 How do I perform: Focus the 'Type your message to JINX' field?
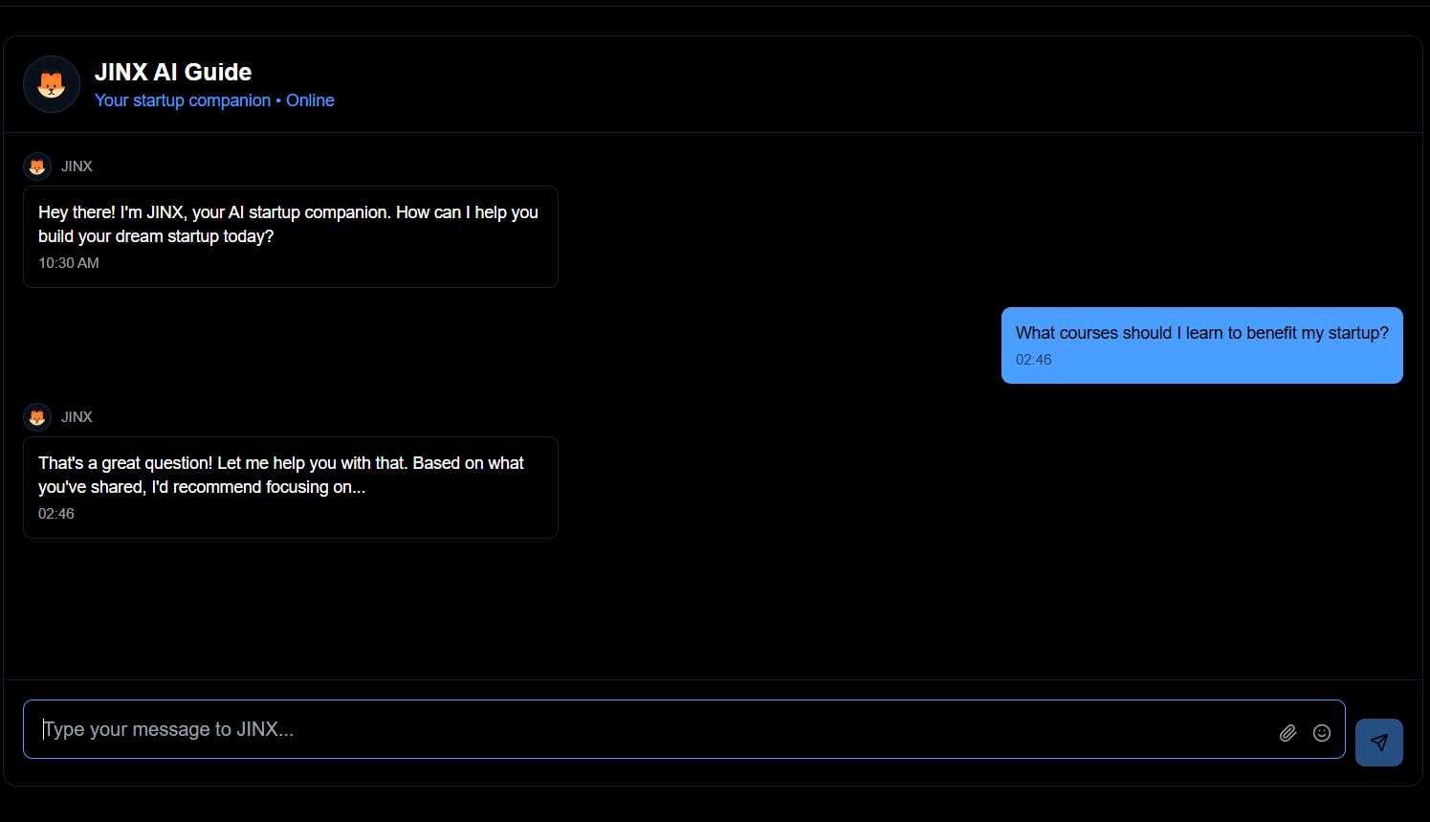click(x=650, y=729)
